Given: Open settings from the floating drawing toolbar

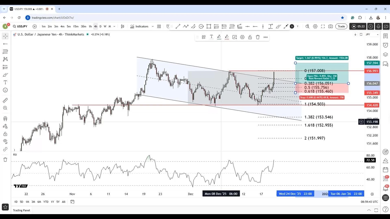Looking at the screenshot, I should [242, 37].
